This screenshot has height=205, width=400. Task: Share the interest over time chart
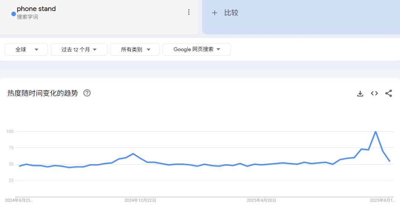[389, 93]
